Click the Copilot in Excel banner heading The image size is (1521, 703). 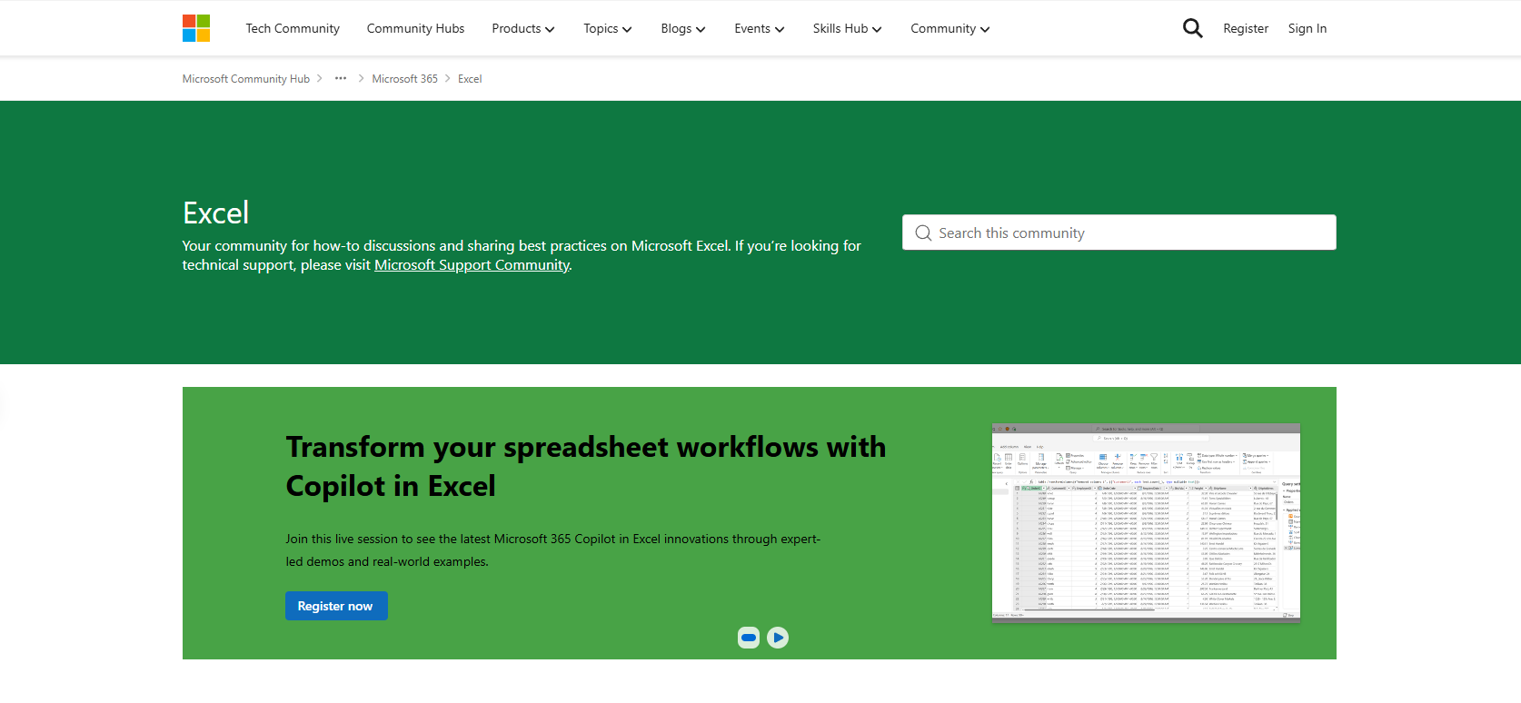[586, 466]
